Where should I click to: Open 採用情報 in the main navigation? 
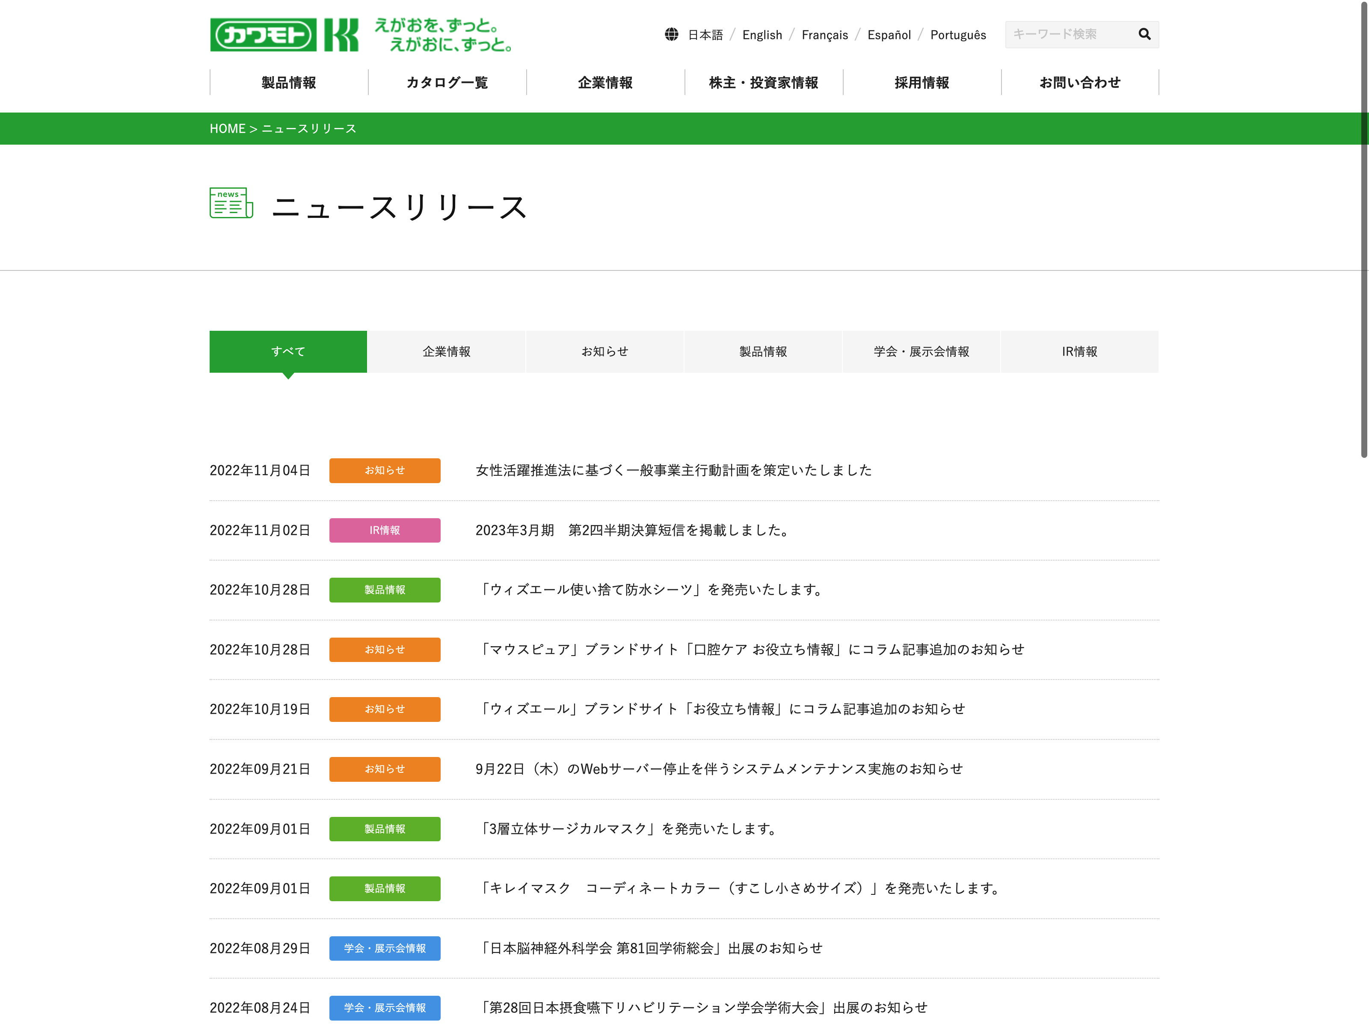click(921, 82)
